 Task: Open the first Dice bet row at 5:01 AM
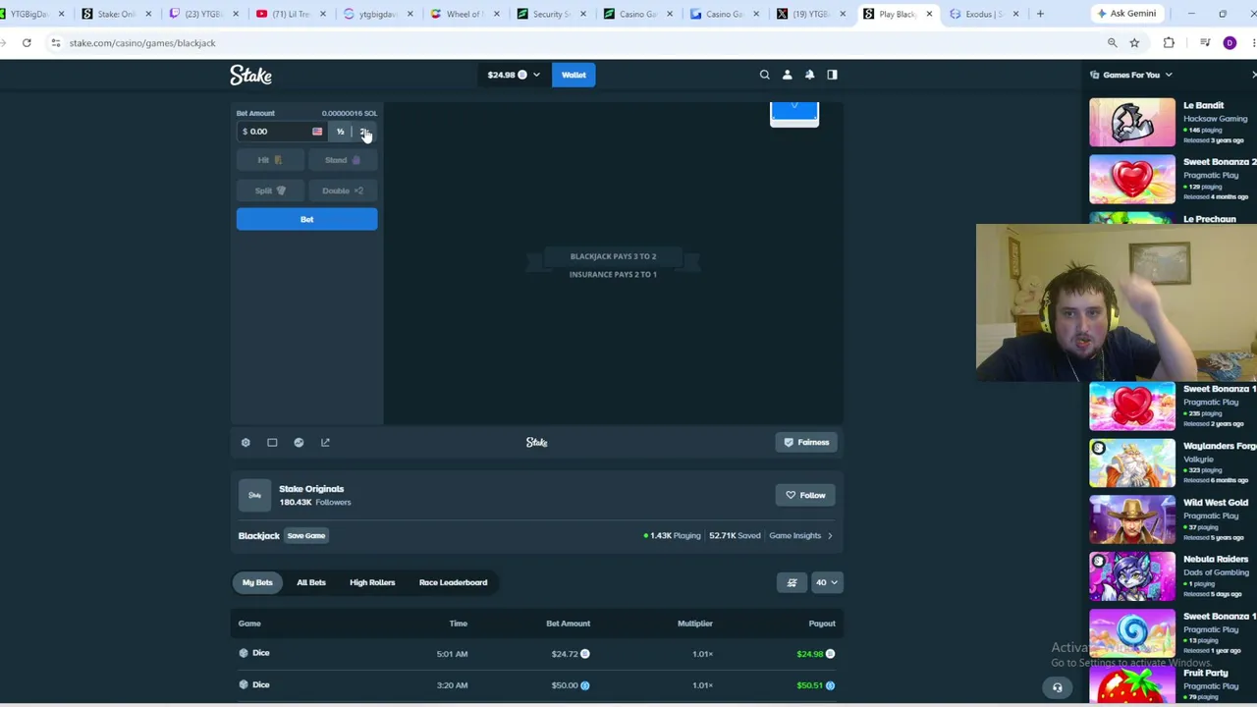537,653
